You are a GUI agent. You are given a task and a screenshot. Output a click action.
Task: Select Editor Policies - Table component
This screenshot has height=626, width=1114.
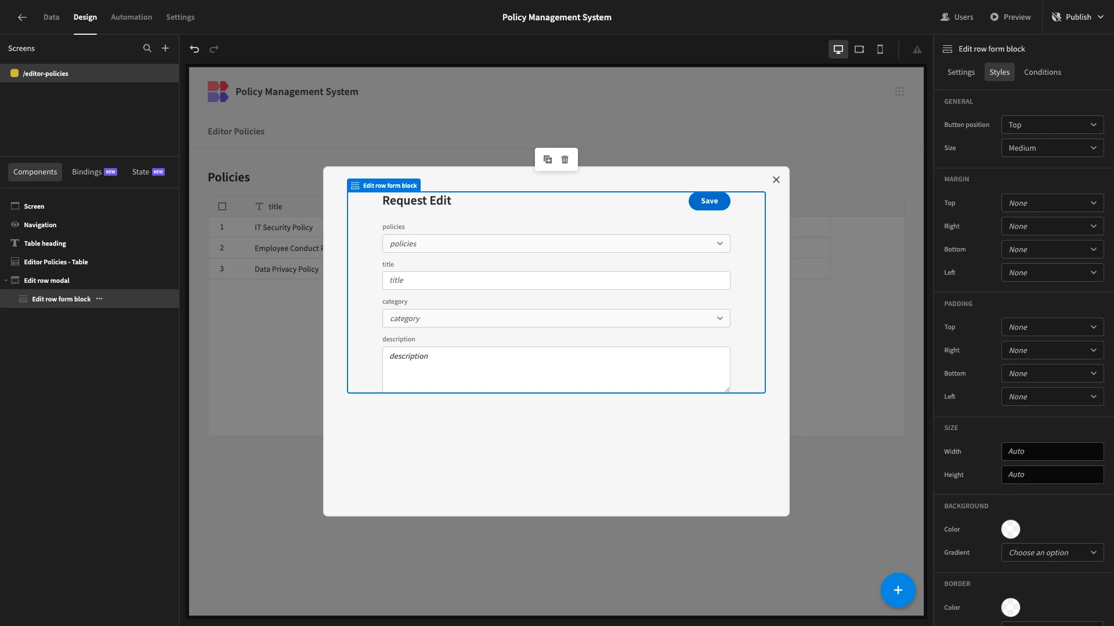click(x=89, y=262)
